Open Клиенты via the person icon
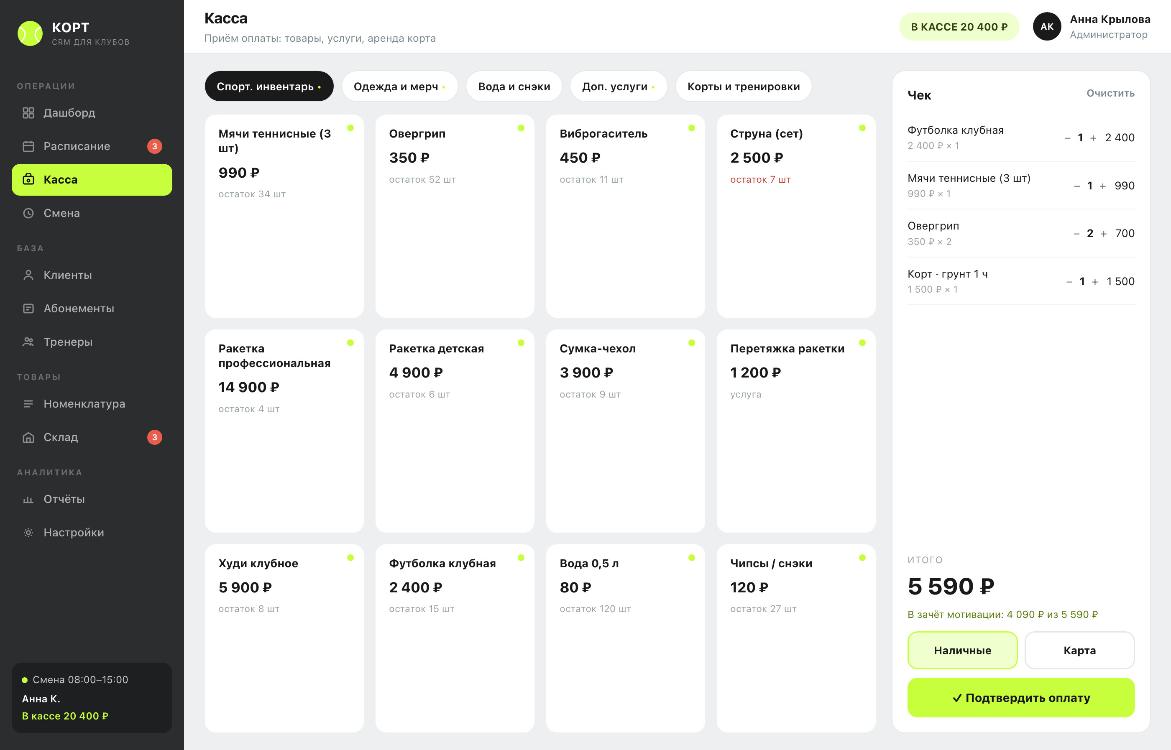The height and width of the screenshot is (750, 1171). (x=28, y=275)
